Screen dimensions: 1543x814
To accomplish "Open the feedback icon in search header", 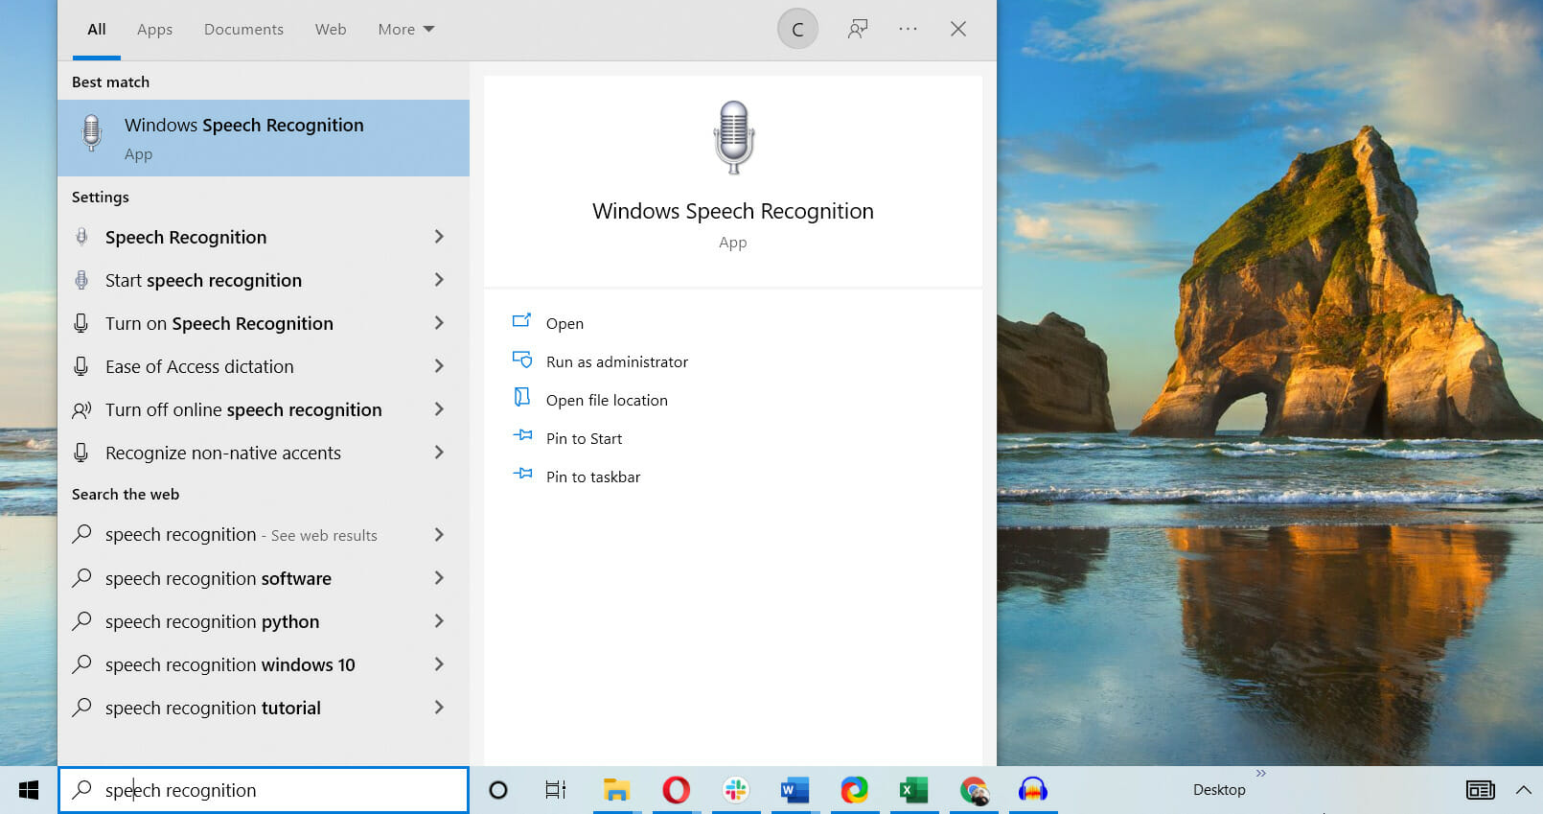I will [x=858, y=29].
